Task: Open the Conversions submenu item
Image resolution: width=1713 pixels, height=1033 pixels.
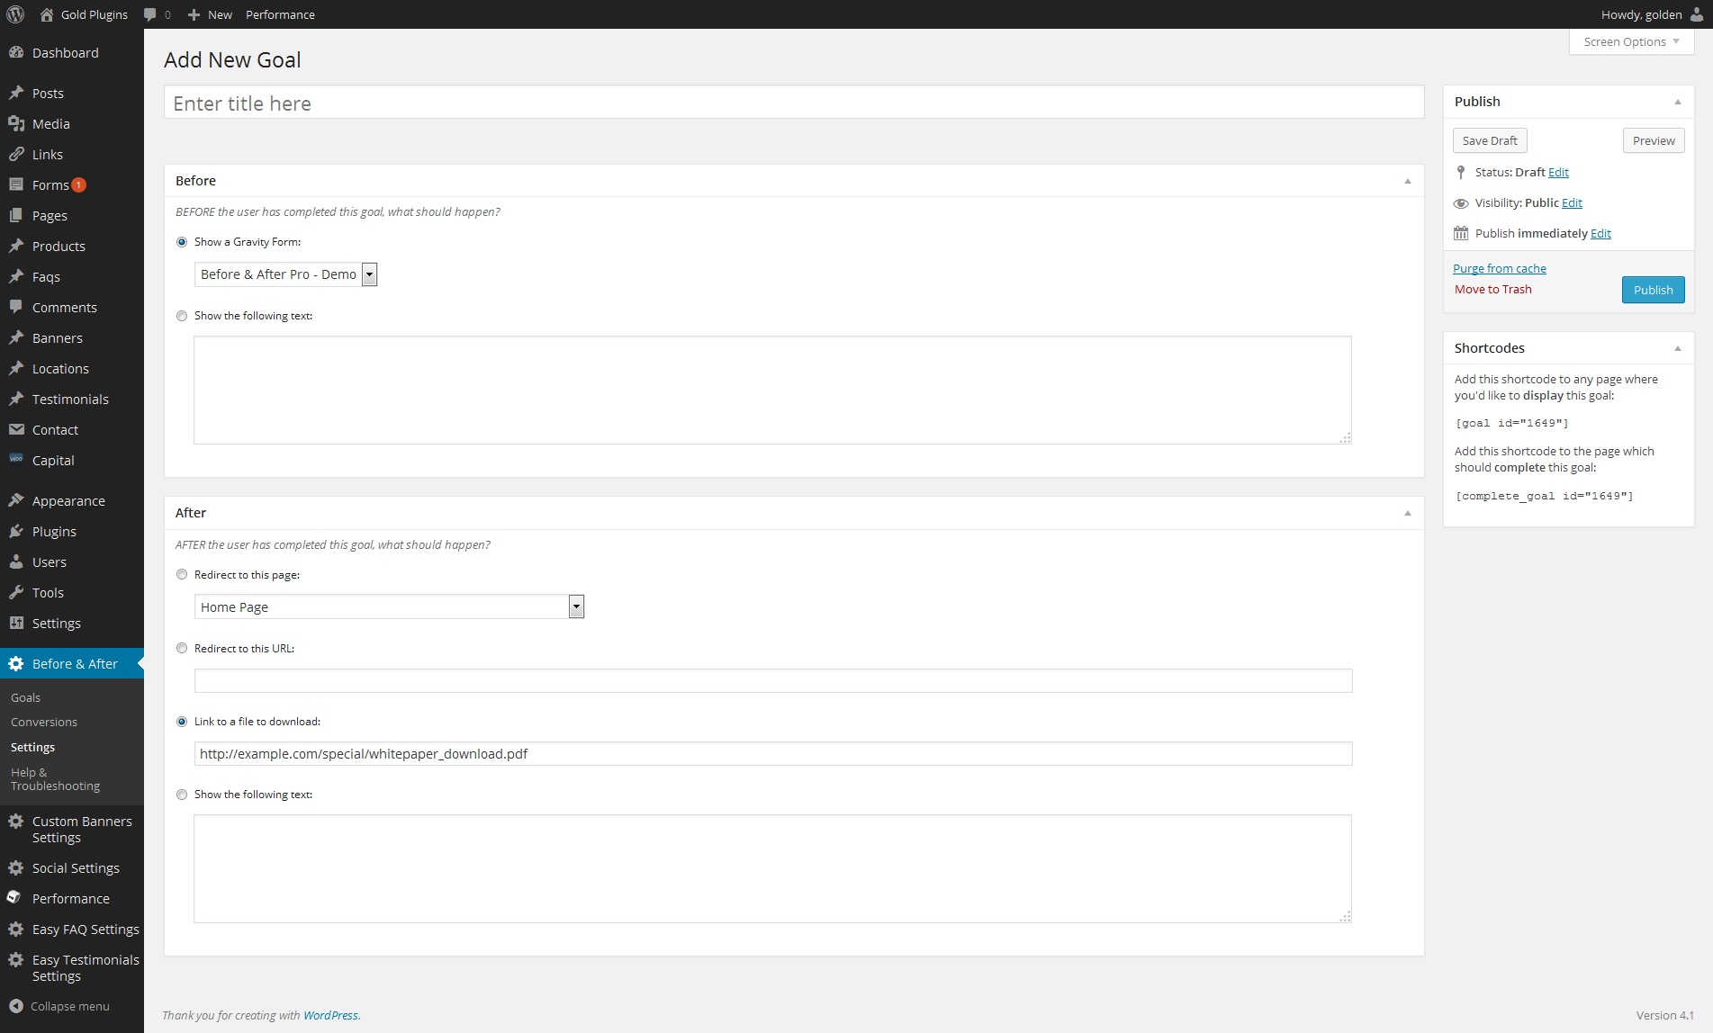Action: 44,723
